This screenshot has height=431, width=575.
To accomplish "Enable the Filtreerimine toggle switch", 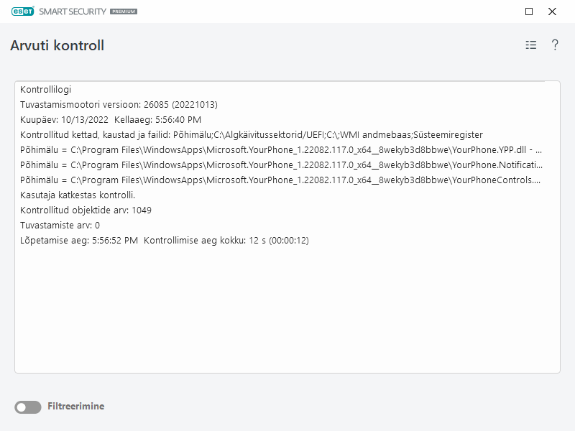I will click(x=28, y=407).
